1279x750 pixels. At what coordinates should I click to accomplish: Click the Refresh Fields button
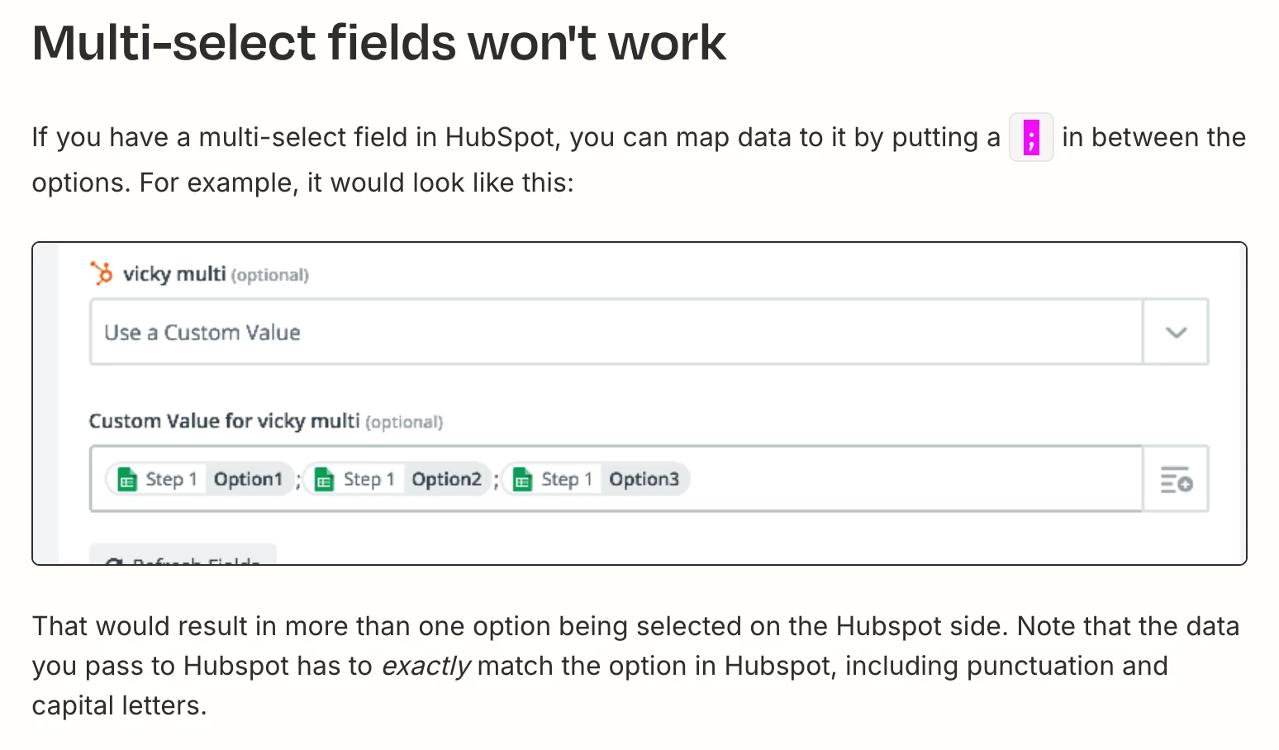tap(183, 555)
